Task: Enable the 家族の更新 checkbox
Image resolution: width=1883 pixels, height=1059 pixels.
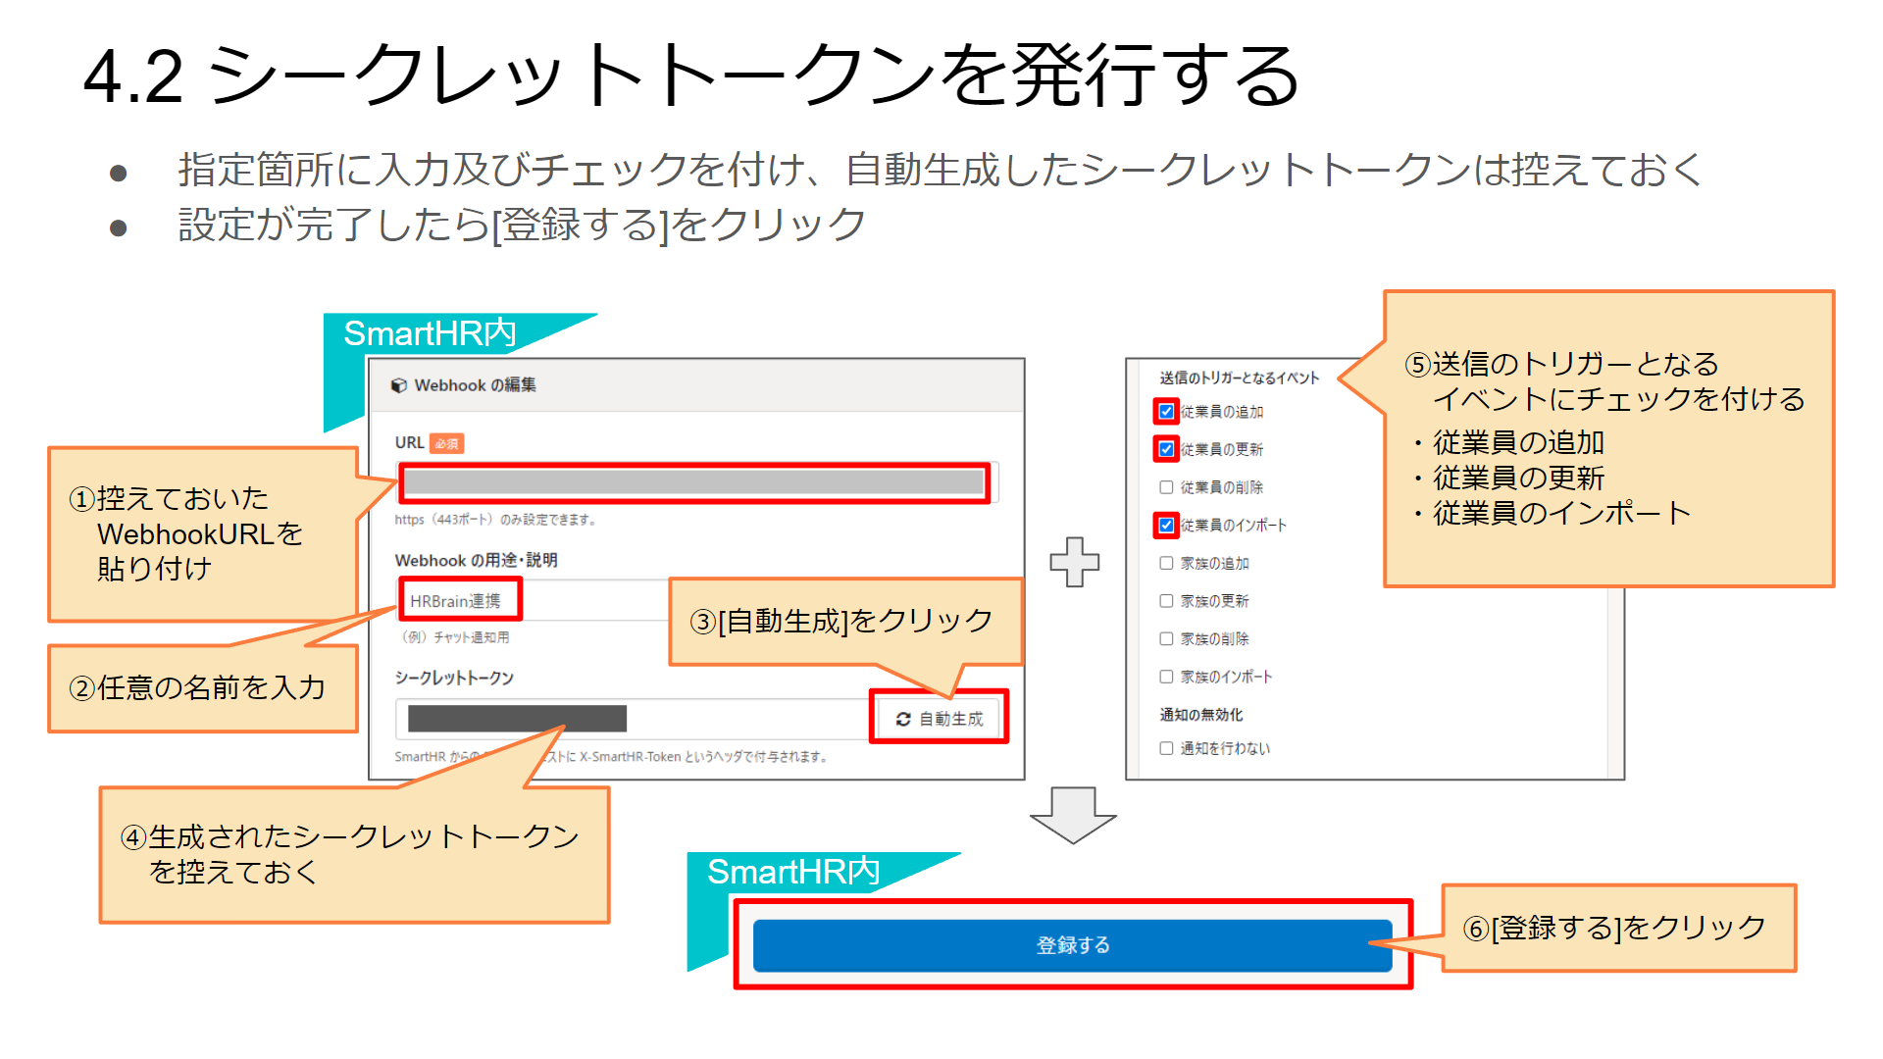Action: point(1166,601)
